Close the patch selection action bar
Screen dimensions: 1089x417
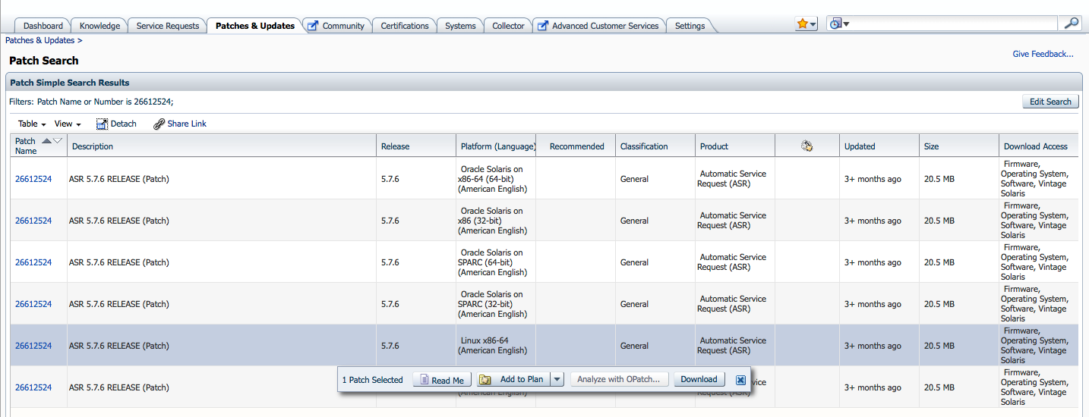point(740,380)
